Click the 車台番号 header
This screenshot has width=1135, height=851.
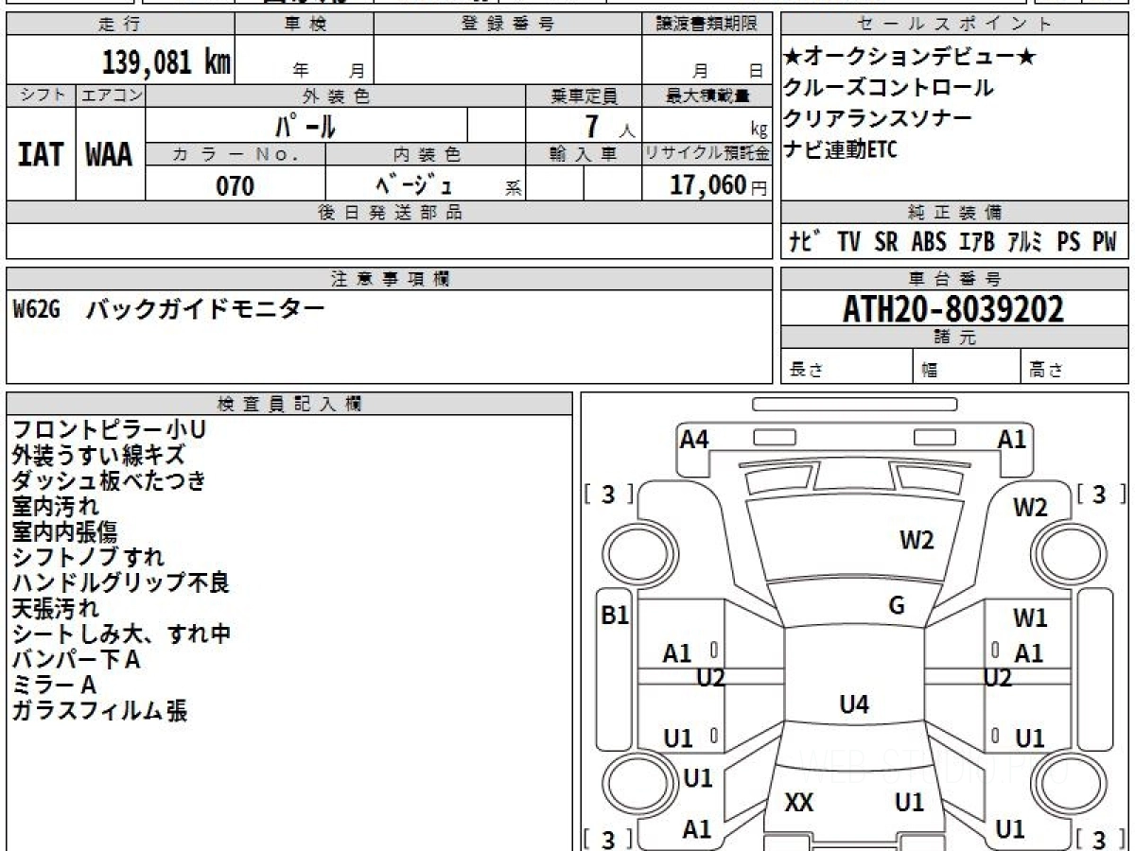pyautogui.click(x=955, y=279)
